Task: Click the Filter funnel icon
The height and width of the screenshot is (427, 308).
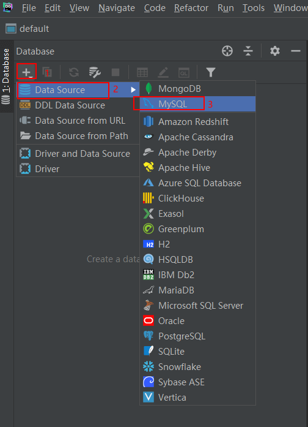Action: click(x=211, y=72)
